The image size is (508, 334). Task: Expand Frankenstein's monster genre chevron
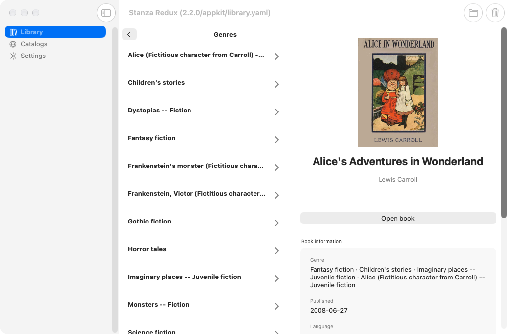[277, 167]
